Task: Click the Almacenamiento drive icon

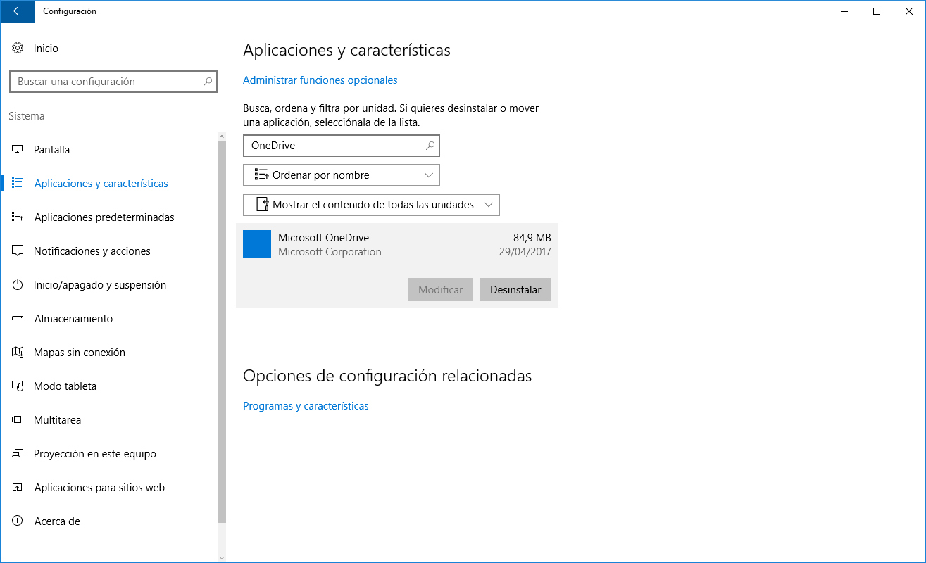Action: coord(18,319)
